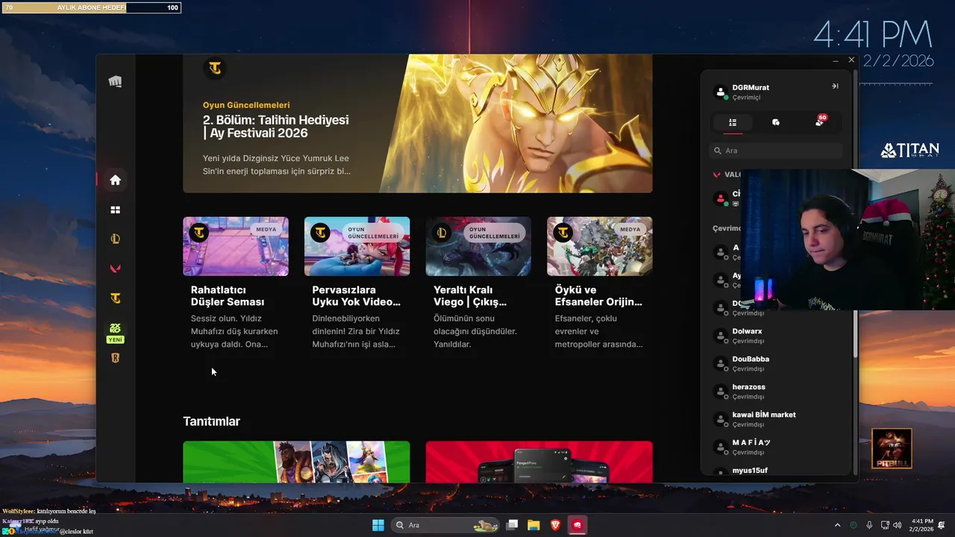
Task: Open Yeraltı Kralı Viego card thumbnail
Action: [x=478, y=246]
